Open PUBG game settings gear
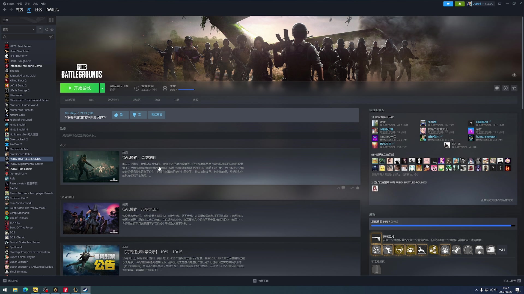 [x=497, y=88]
